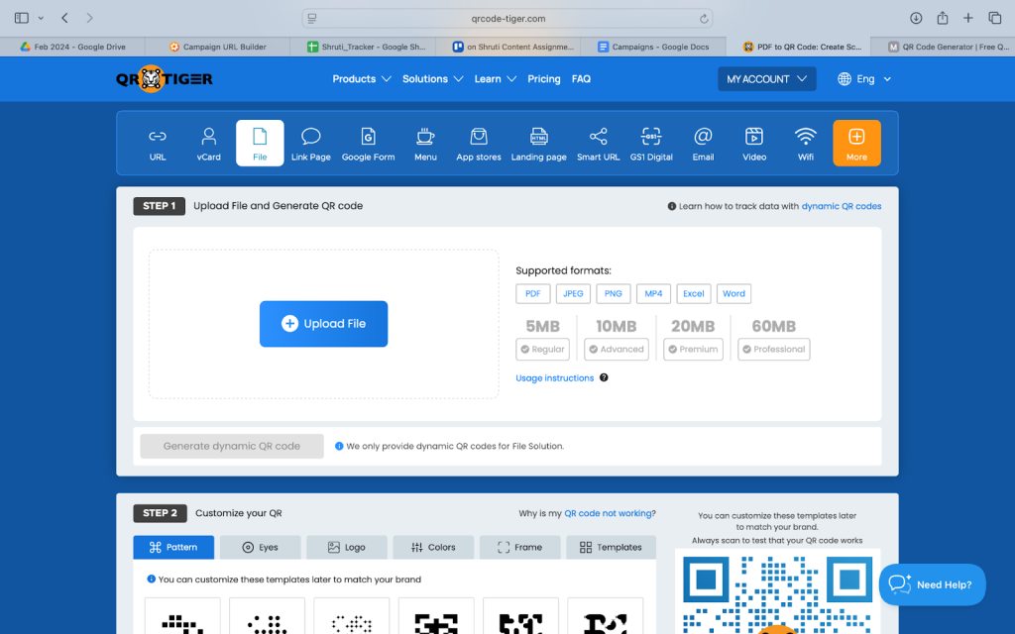This screenshot has height=634, width=1015.
Task: Choose the GS1 Digital QR option
Action: (651, 144)
